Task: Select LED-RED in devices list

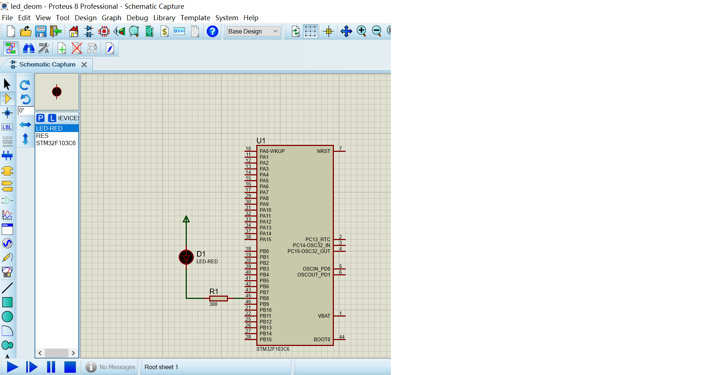Action: tap(57, 128)
